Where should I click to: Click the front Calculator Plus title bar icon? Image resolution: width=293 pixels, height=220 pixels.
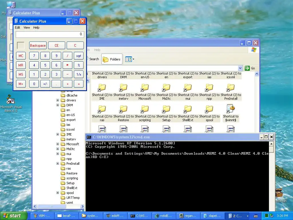point(16,21)
